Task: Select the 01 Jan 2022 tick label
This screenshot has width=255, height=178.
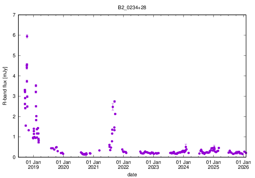Action: coord(123,164)
